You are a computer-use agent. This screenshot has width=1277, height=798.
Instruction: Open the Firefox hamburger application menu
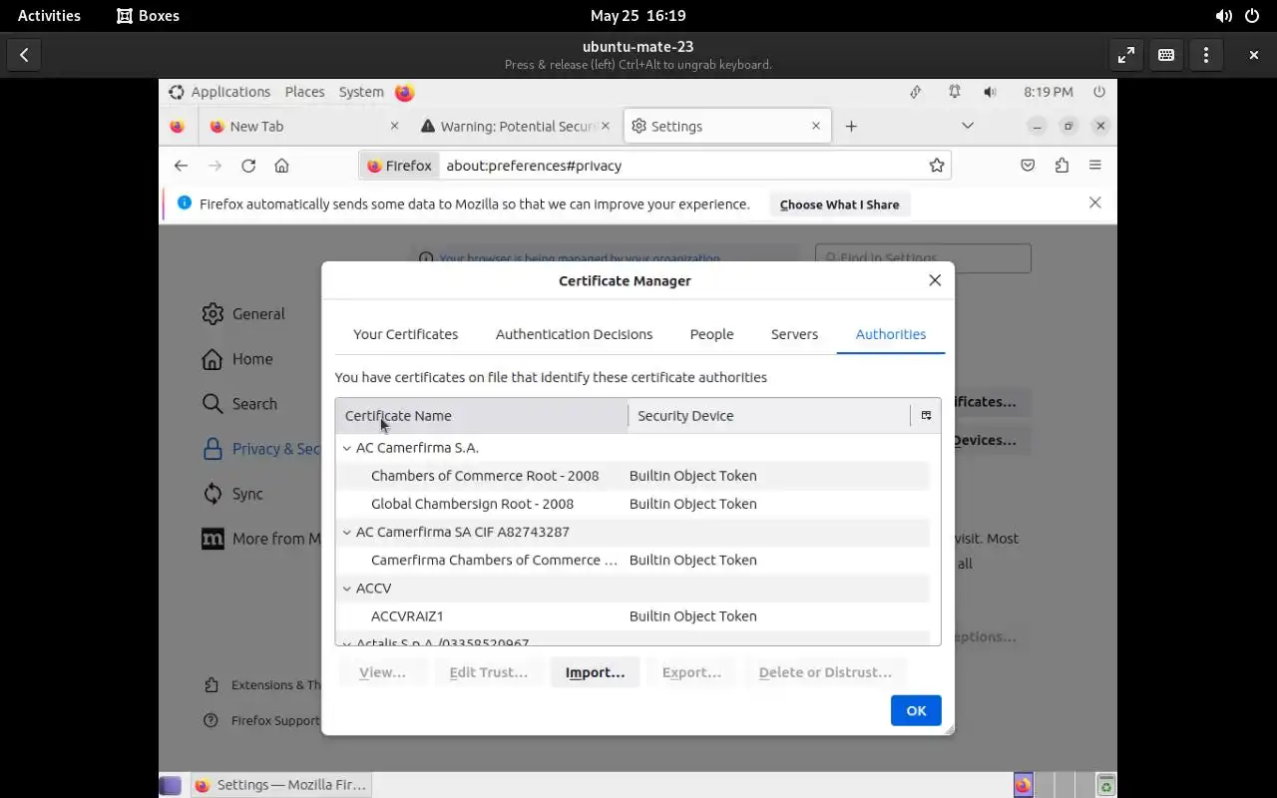click(x=1095, y=166)
